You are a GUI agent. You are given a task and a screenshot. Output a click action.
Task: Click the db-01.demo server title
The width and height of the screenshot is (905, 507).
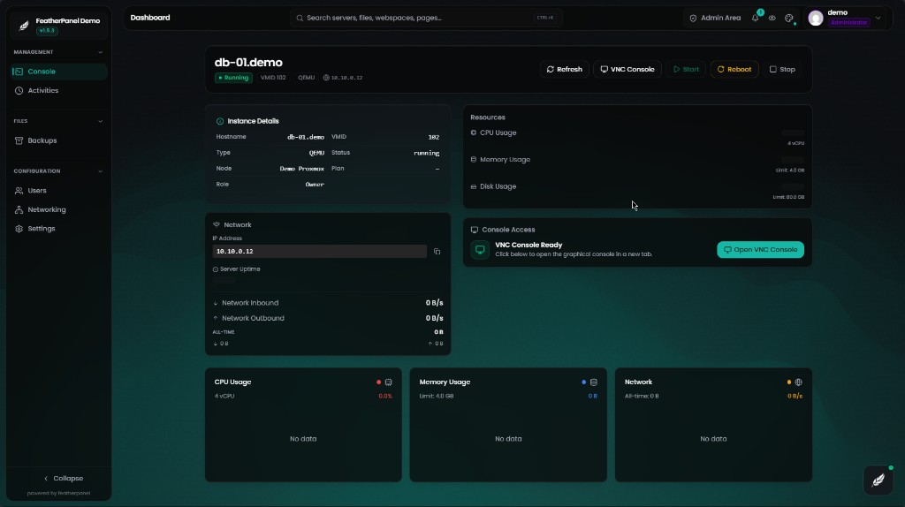click(248, 63)
